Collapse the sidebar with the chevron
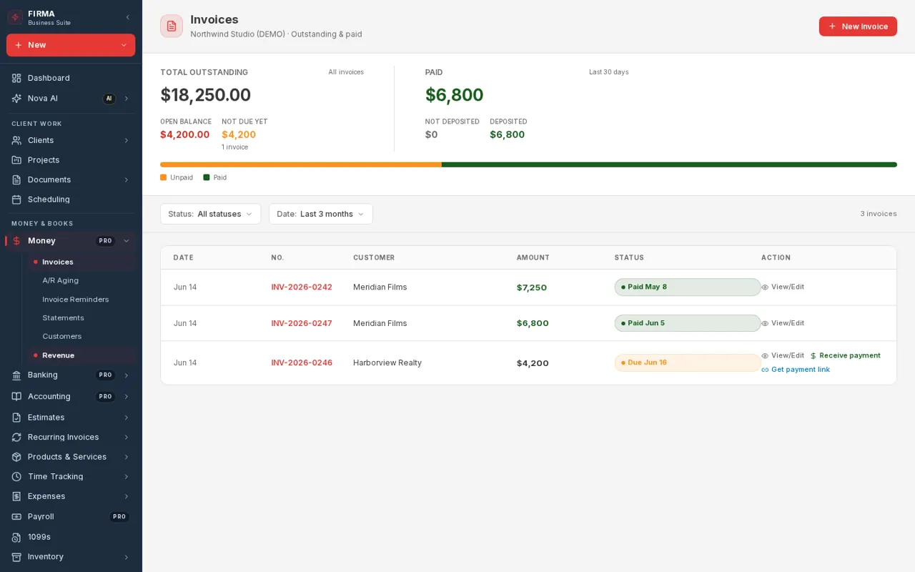The width and height of the screenshot is (915, 572). click(127, 17)
